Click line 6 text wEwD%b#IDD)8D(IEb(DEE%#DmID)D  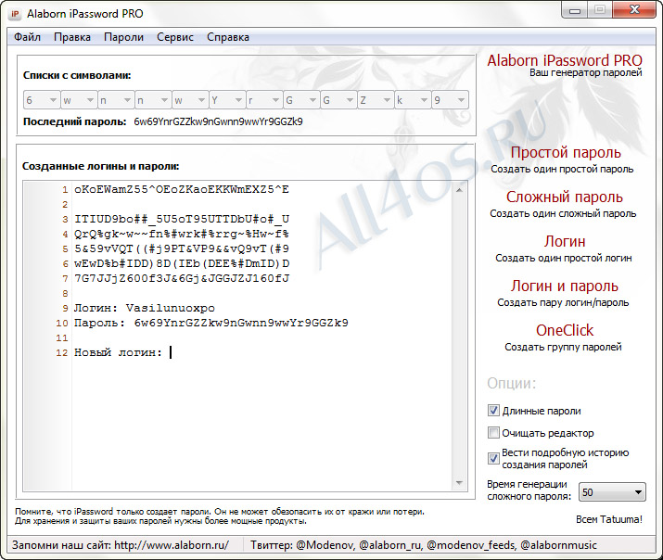[182, 263]
